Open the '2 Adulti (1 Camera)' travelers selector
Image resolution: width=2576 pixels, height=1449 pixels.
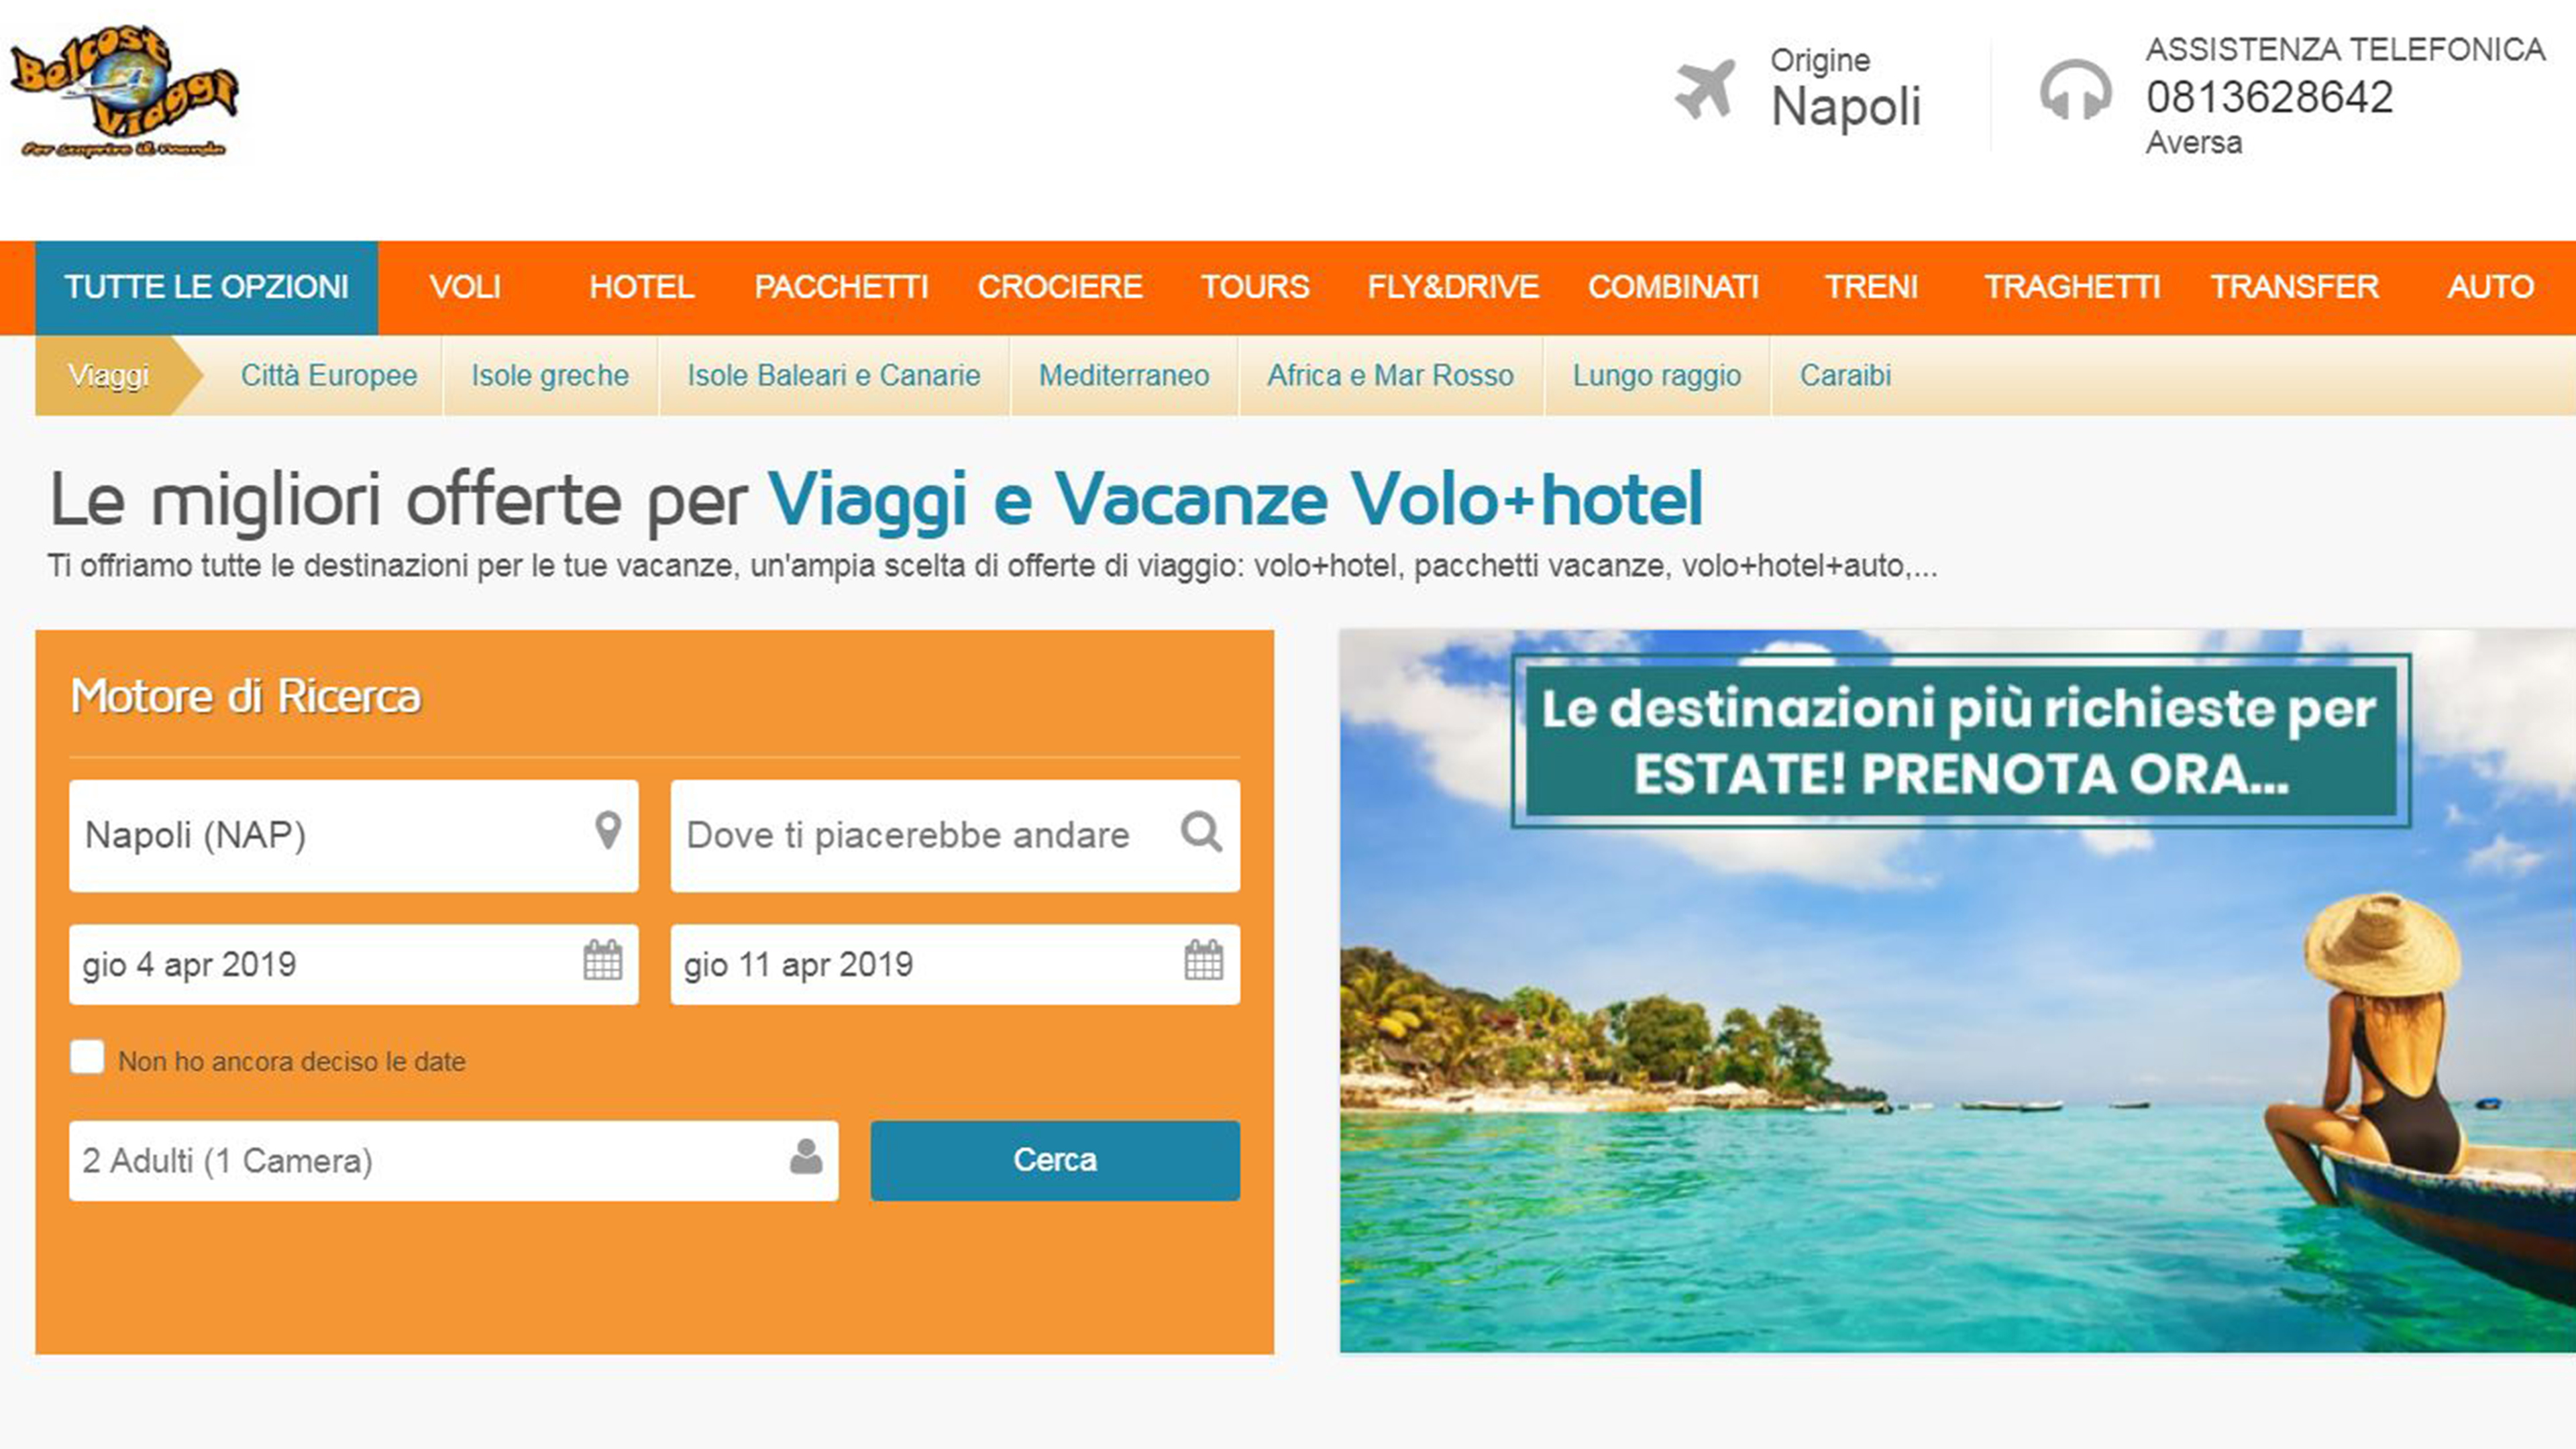[454, 1161]
